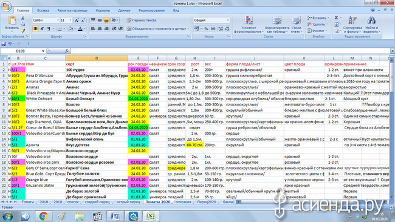Align text to the right
The height and width of the screenshot is (222, 395).
click(x=106, y=29)
